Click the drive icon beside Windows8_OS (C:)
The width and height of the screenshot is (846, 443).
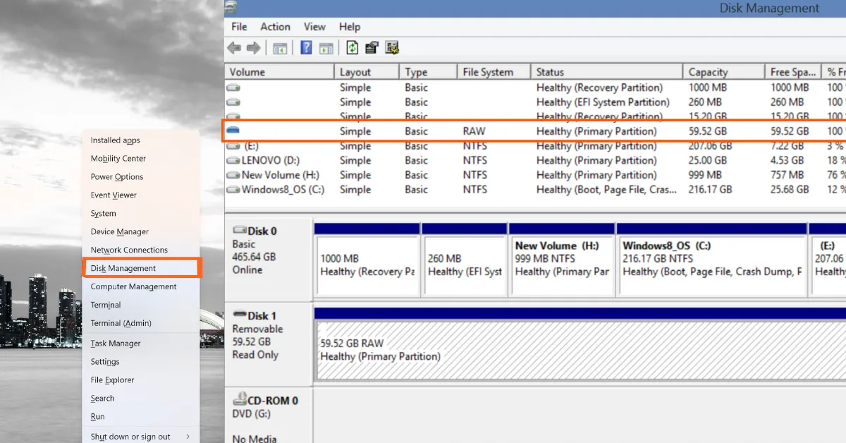pos(233,190)
